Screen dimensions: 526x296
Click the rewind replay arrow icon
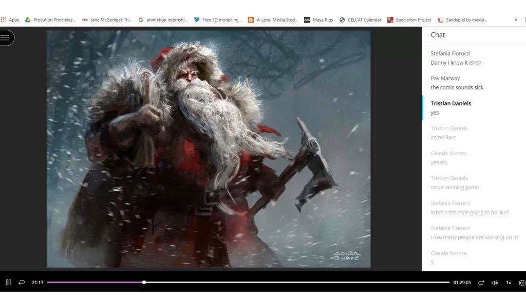pos(22,282)
